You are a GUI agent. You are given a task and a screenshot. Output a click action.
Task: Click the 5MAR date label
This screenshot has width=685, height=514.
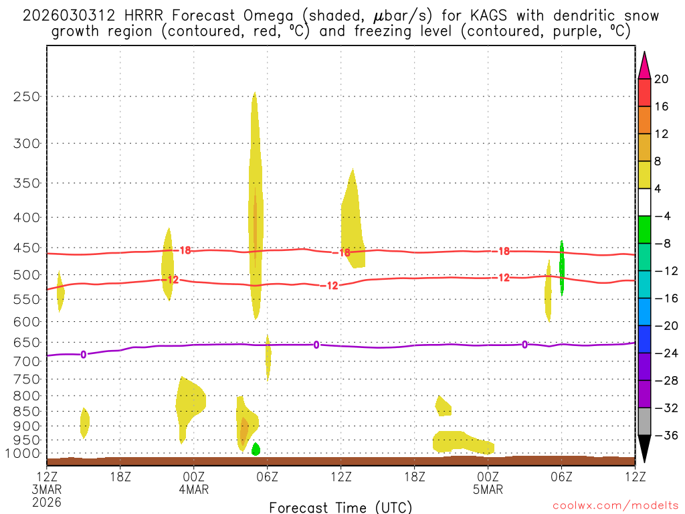[488, 489]
